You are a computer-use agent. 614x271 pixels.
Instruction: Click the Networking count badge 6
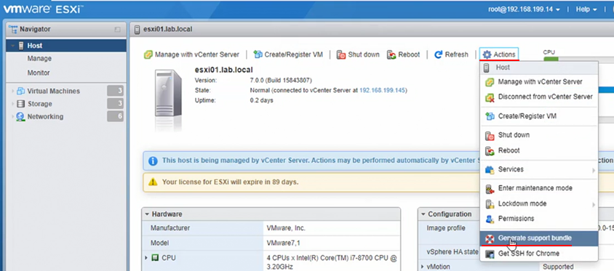coord(115,116)
